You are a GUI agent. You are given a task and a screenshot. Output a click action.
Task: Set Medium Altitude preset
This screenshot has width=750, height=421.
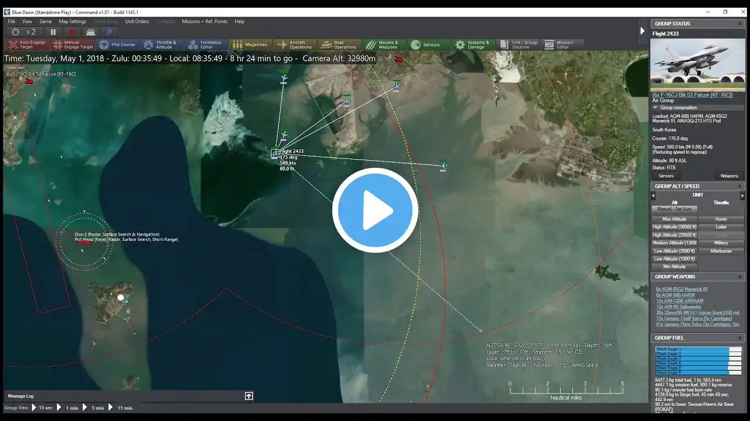(x=674, y=243)
